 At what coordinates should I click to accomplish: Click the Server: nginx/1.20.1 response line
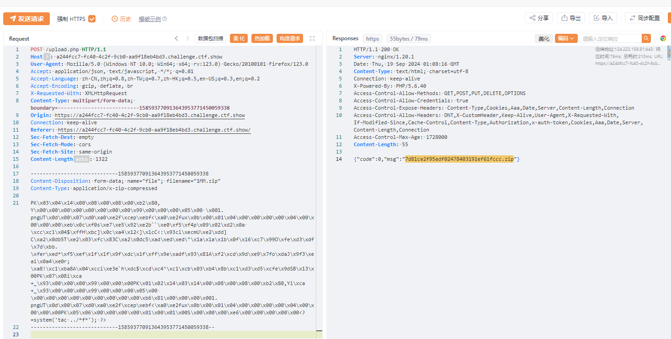383,57
